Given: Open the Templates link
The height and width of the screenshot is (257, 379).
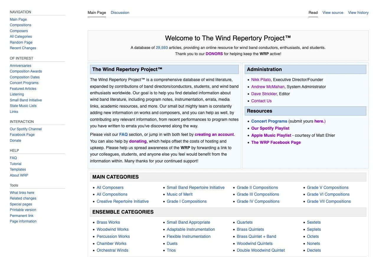Looking at the screenshot, I should coord(18,169).
